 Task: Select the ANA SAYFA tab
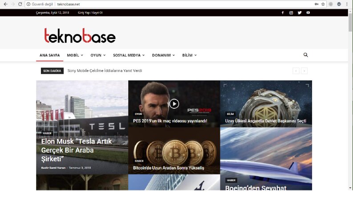[50, 55]
